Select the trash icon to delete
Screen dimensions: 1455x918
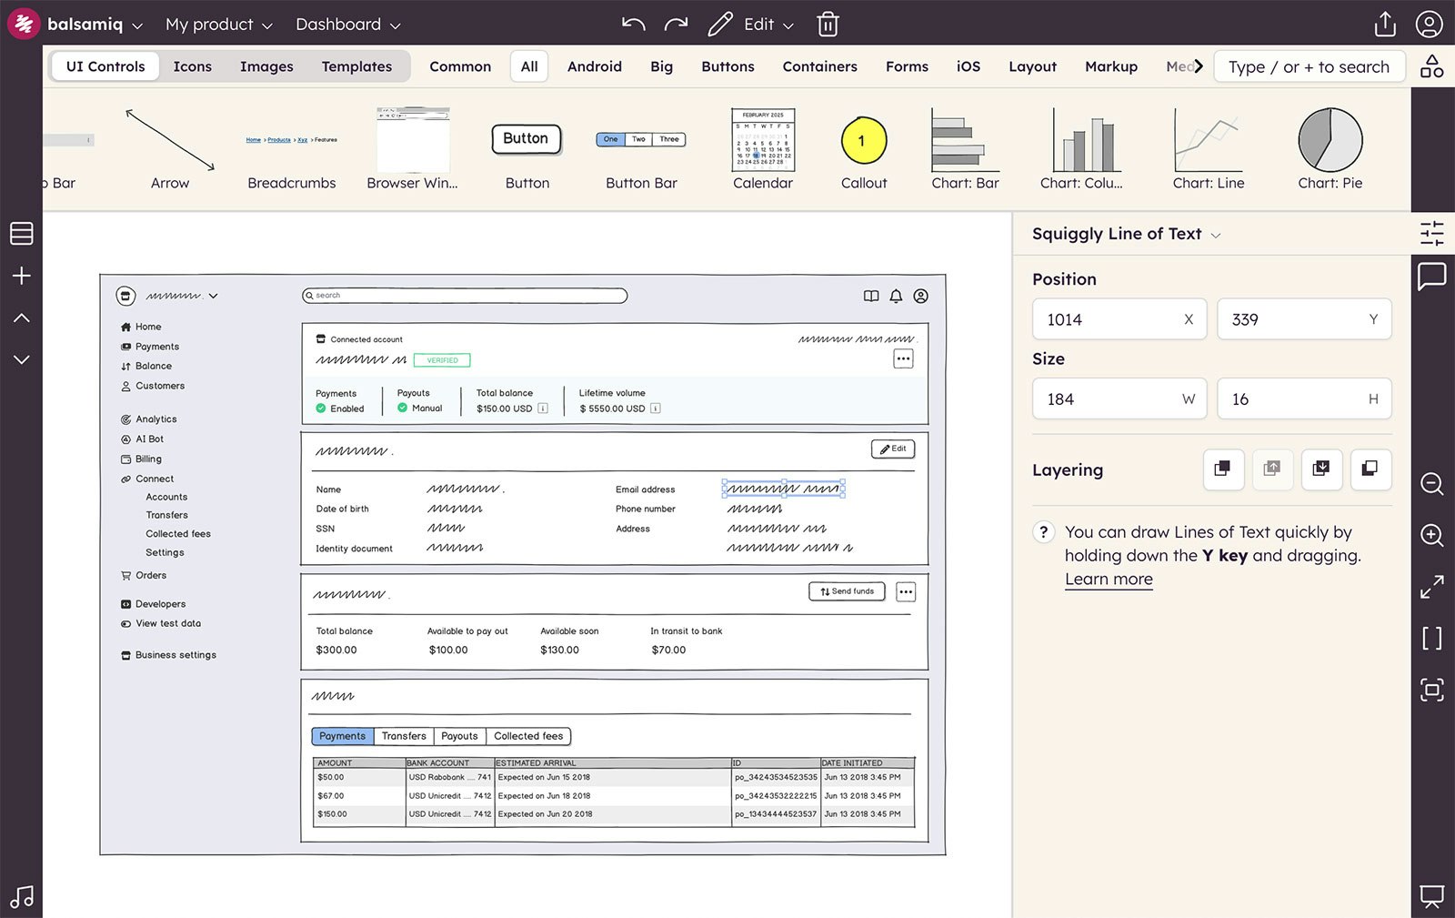827,25
